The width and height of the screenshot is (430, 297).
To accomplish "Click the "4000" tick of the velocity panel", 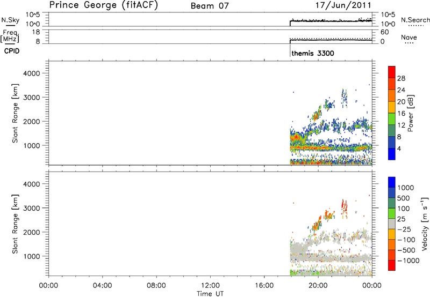I will 32,184.
